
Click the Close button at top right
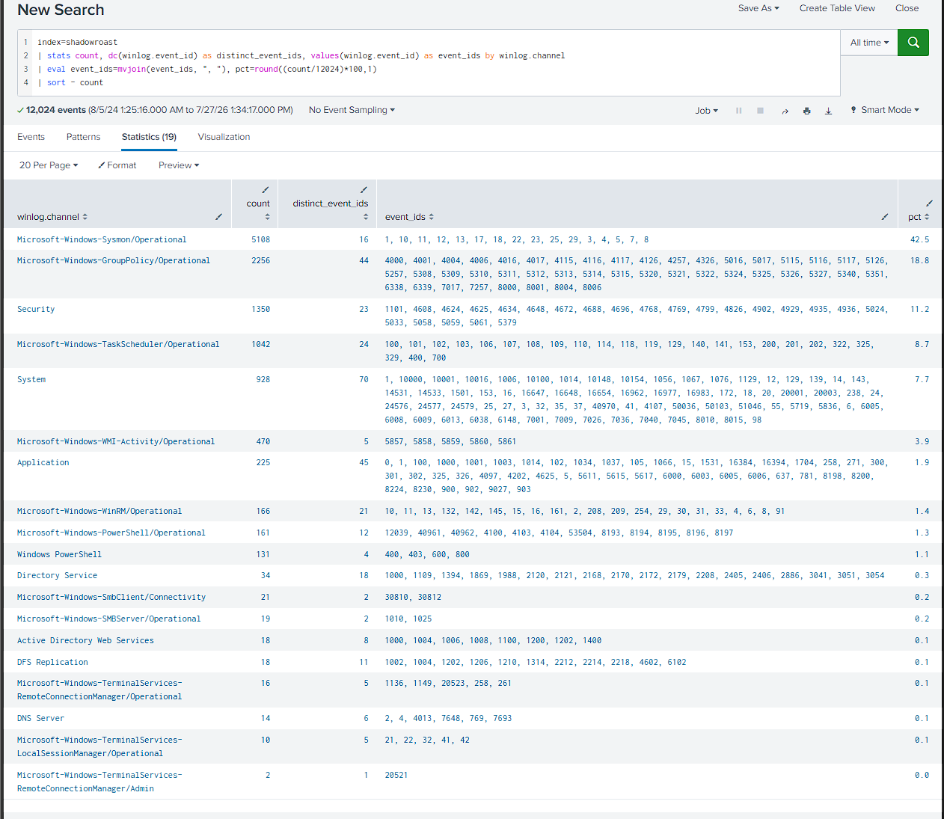(907, 8)
